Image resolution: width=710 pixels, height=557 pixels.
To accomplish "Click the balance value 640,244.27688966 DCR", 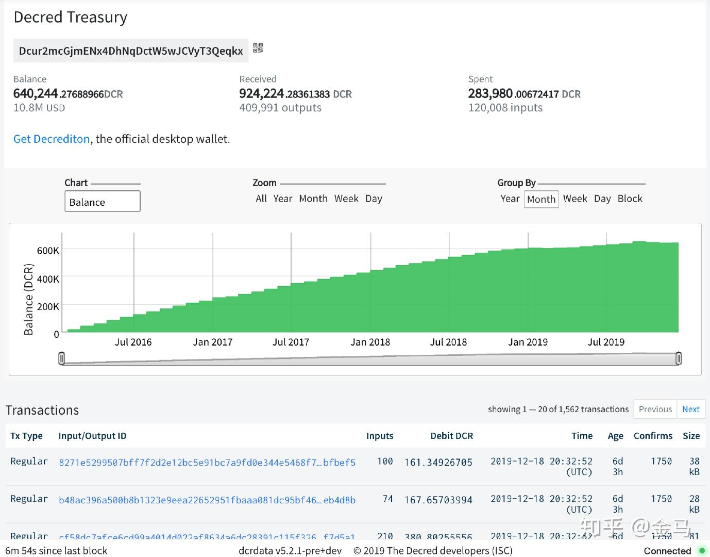I will tap(68, 94).
